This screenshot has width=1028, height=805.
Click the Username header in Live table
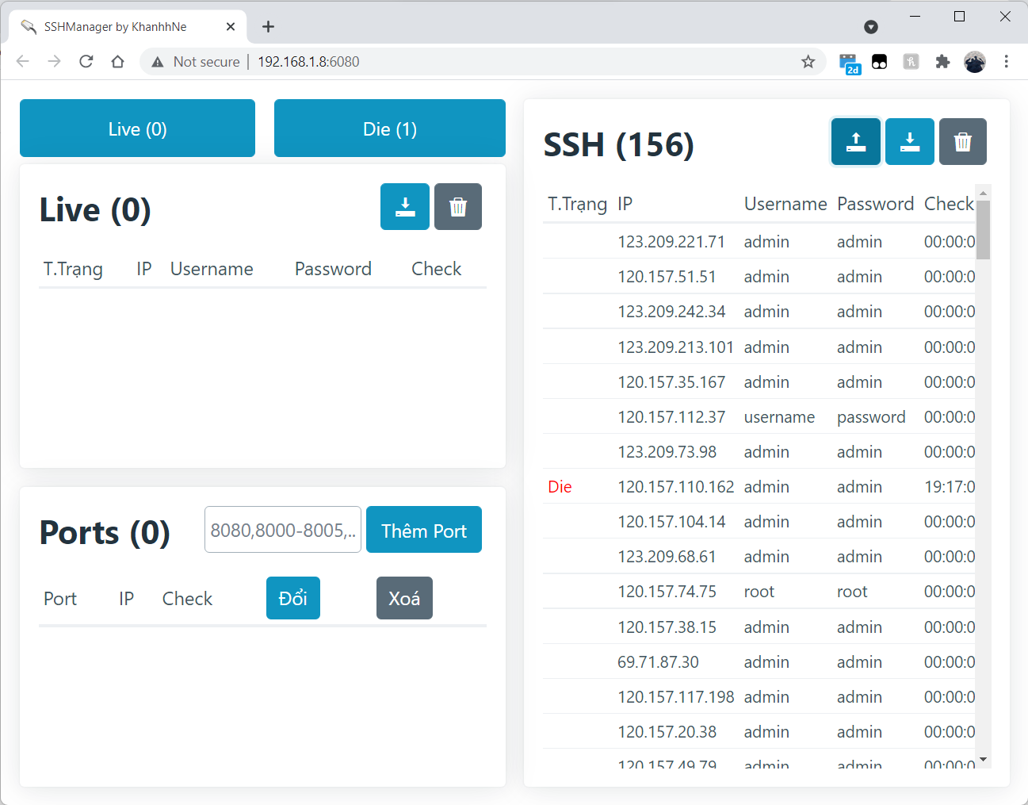pos(212,269)
